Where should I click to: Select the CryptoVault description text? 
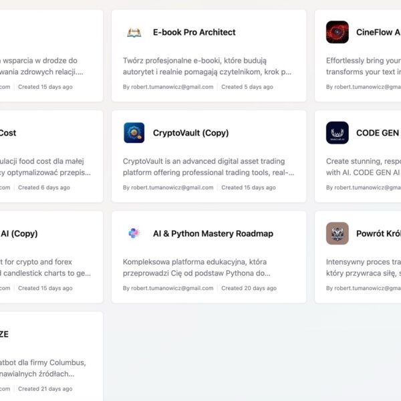pos(207,166)
